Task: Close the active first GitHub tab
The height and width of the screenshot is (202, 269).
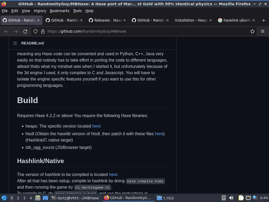Action: (x=38, y=20)
